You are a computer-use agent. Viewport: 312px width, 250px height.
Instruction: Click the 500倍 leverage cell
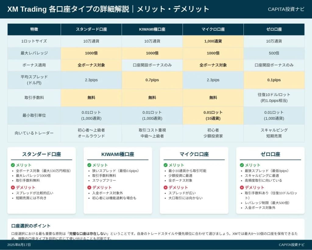[x=274, y=53]
